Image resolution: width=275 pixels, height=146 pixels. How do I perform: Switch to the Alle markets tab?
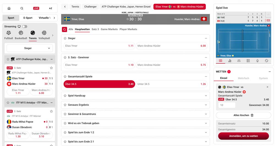click(71, 29)
